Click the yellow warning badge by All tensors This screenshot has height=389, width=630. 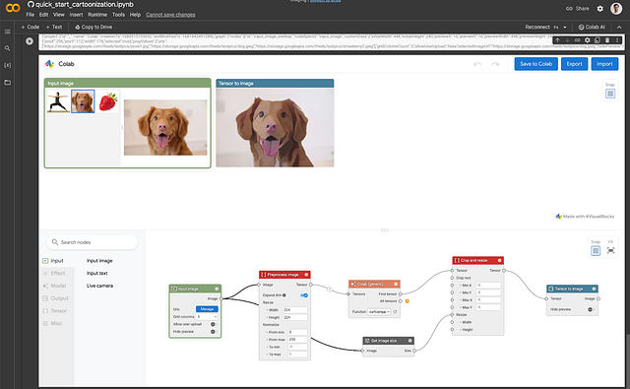[407, 301]
